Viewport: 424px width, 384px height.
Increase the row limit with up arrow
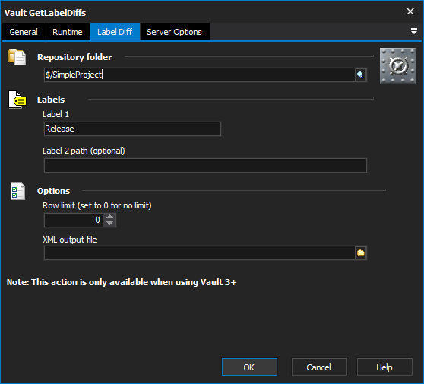pyautogui.click(x=109, y=217)
